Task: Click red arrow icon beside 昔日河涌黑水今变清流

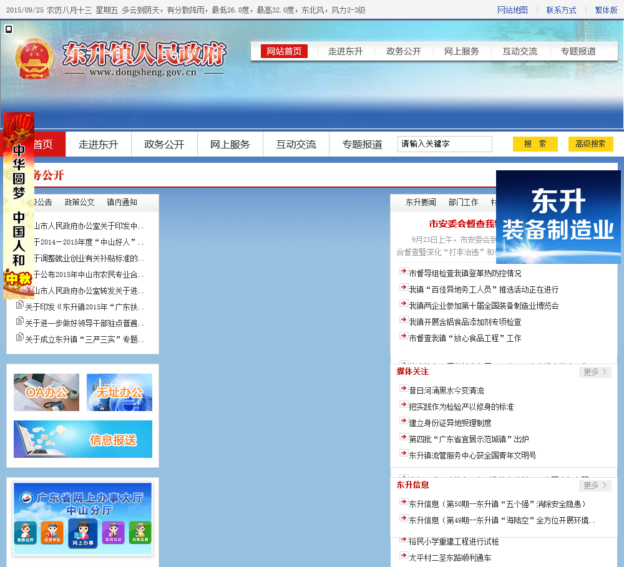Action: [404, 389]
